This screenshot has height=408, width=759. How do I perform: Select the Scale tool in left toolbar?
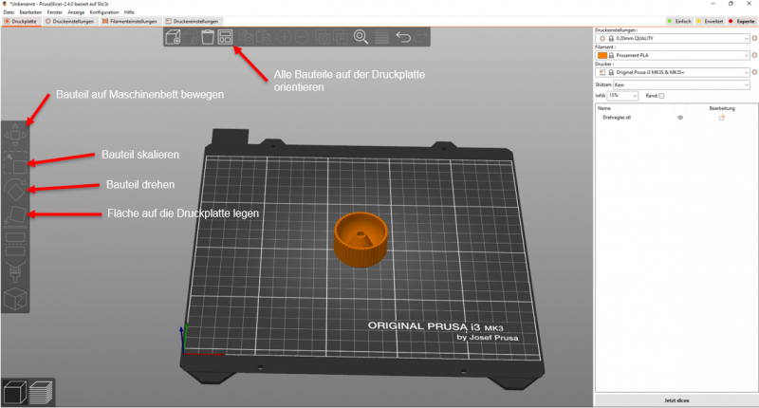(x=16, y=164)
